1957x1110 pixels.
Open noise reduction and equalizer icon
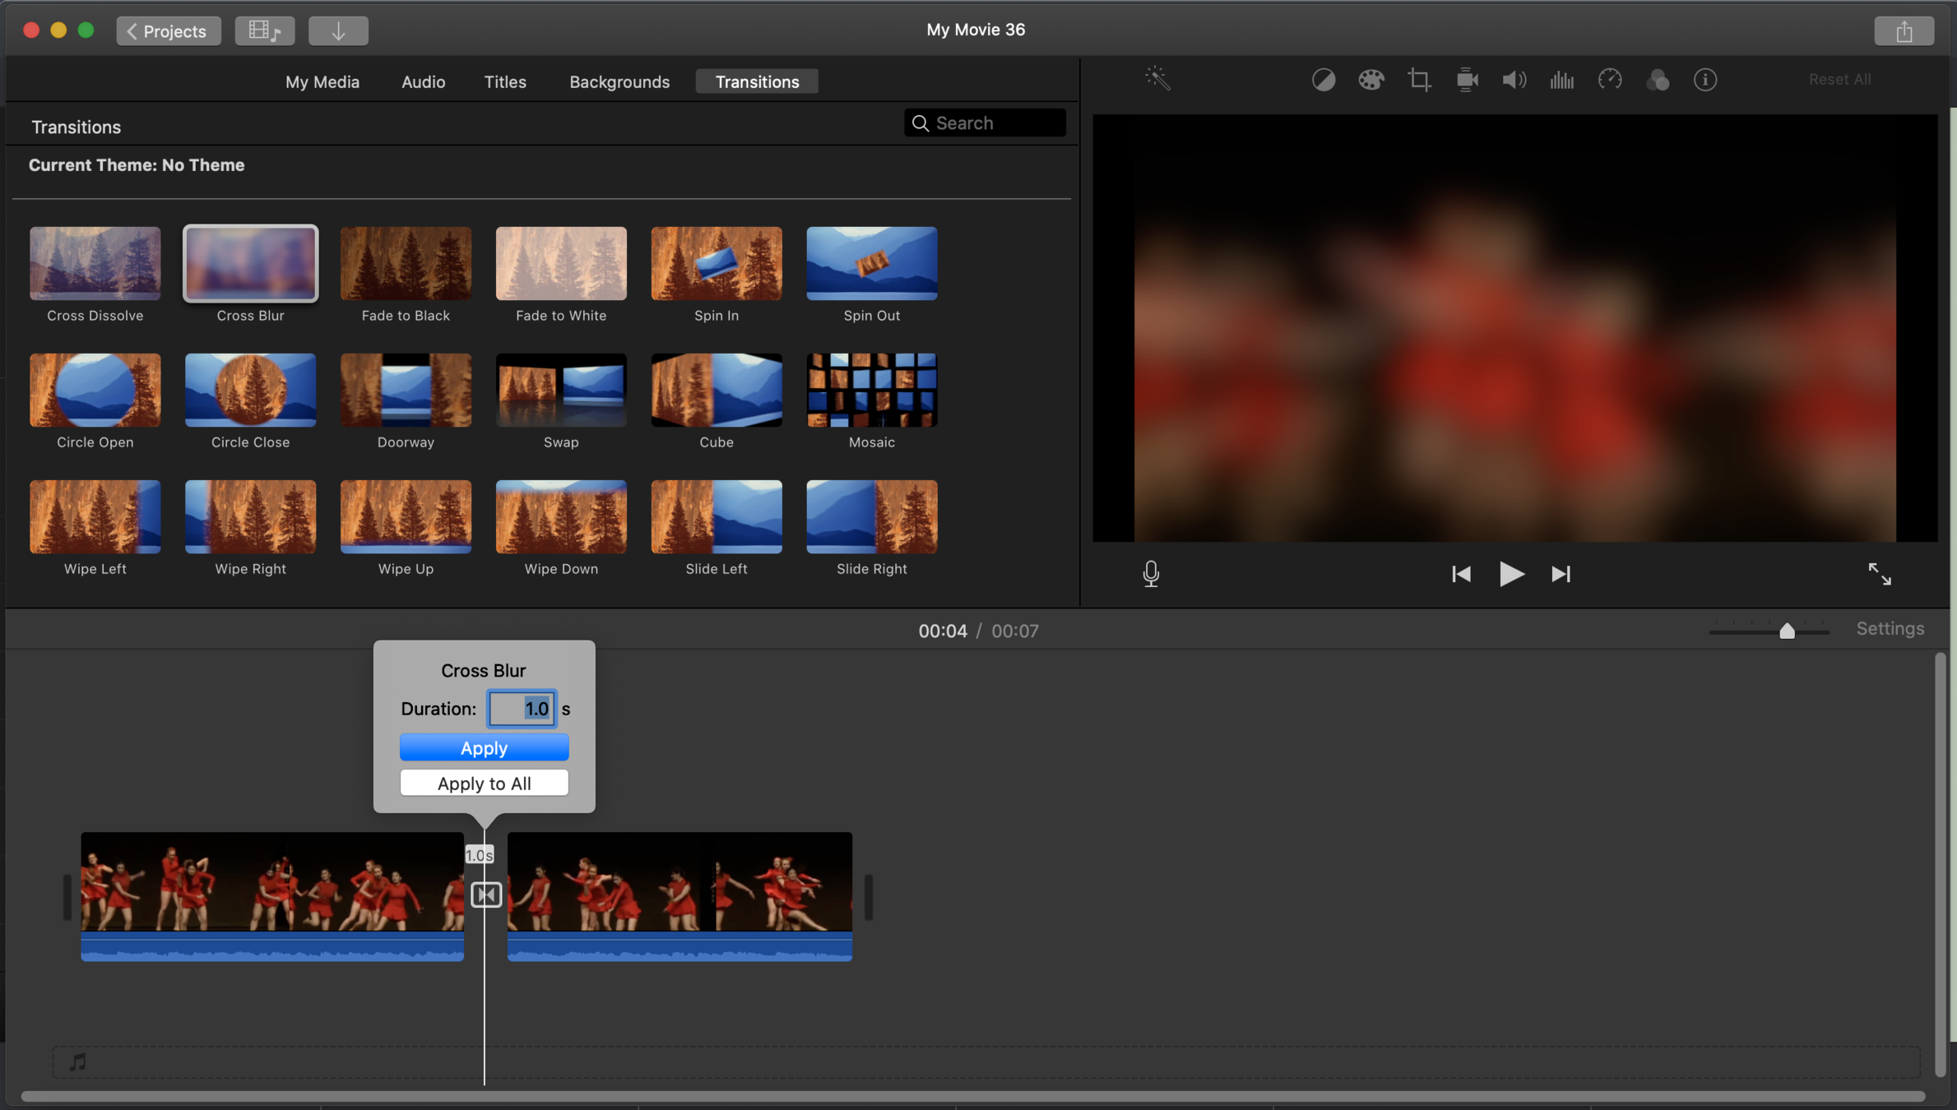coord(1561,80)
